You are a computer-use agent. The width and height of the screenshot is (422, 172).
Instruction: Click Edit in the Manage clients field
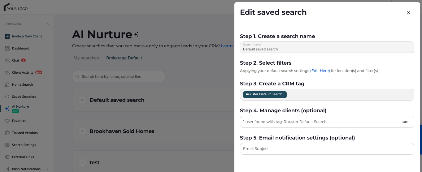click(x=405, y=122)
